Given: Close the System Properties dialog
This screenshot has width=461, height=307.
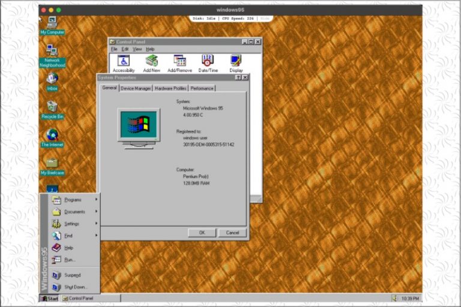Looking at the screenshot, I should pos(245,77).
